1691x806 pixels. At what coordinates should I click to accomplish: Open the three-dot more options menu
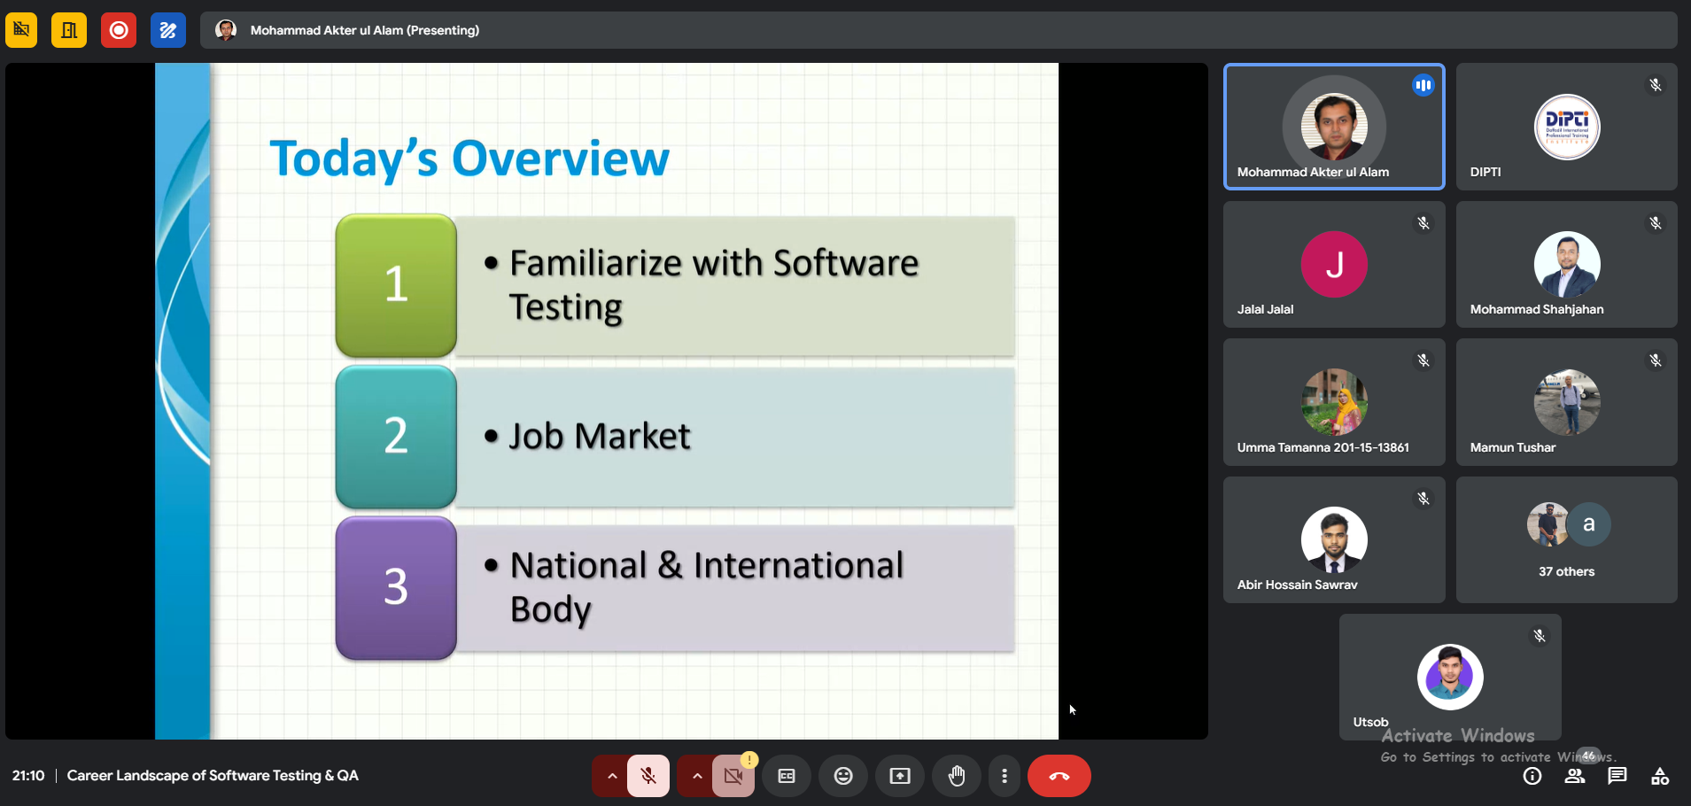coord(1004,776)
